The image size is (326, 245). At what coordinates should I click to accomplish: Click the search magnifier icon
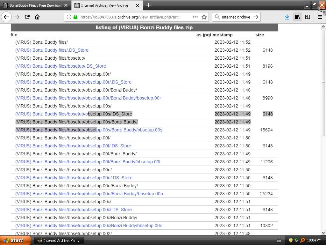pos(217,17)
